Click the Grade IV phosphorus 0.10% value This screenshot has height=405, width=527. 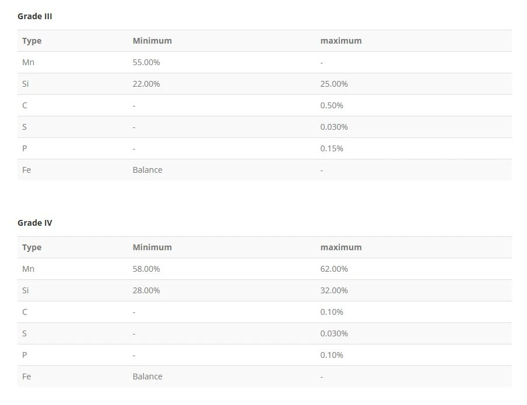pyautogui.click(x=332, y=355)
